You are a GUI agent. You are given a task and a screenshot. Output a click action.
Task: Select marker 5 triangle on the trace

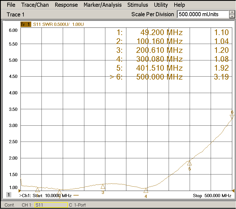pyautogui.click(x=189, y=163)
